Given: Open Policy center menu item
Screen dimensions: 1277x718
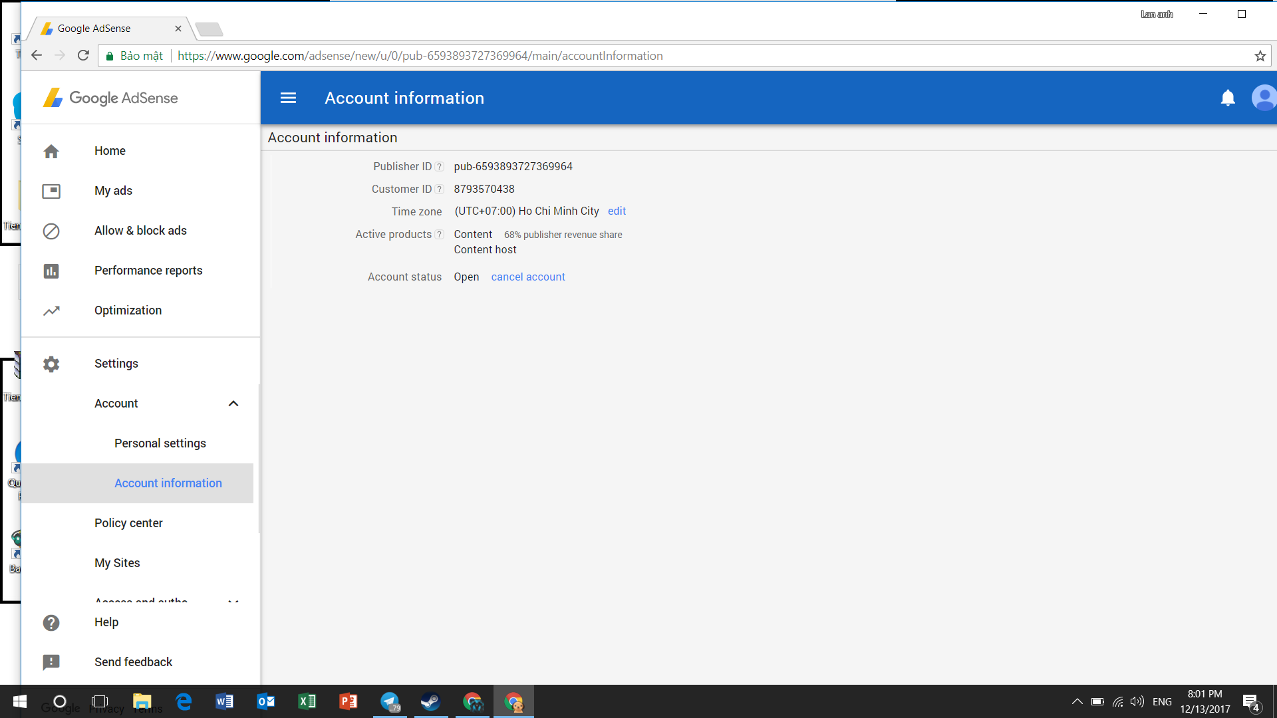Looking at the screenshot, I should pos(128,523).
